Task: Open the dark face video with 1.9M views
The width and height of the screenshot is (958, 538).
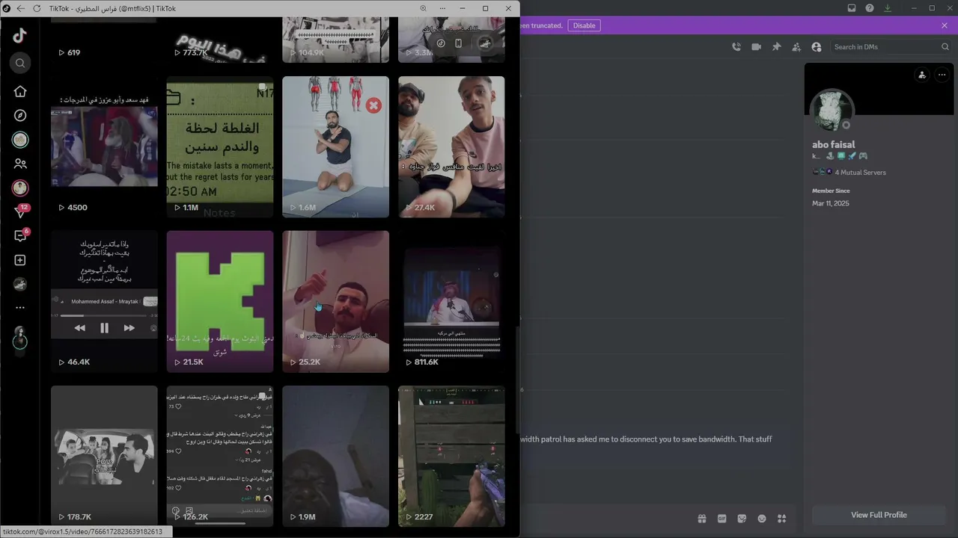Action: pos(335,456)
